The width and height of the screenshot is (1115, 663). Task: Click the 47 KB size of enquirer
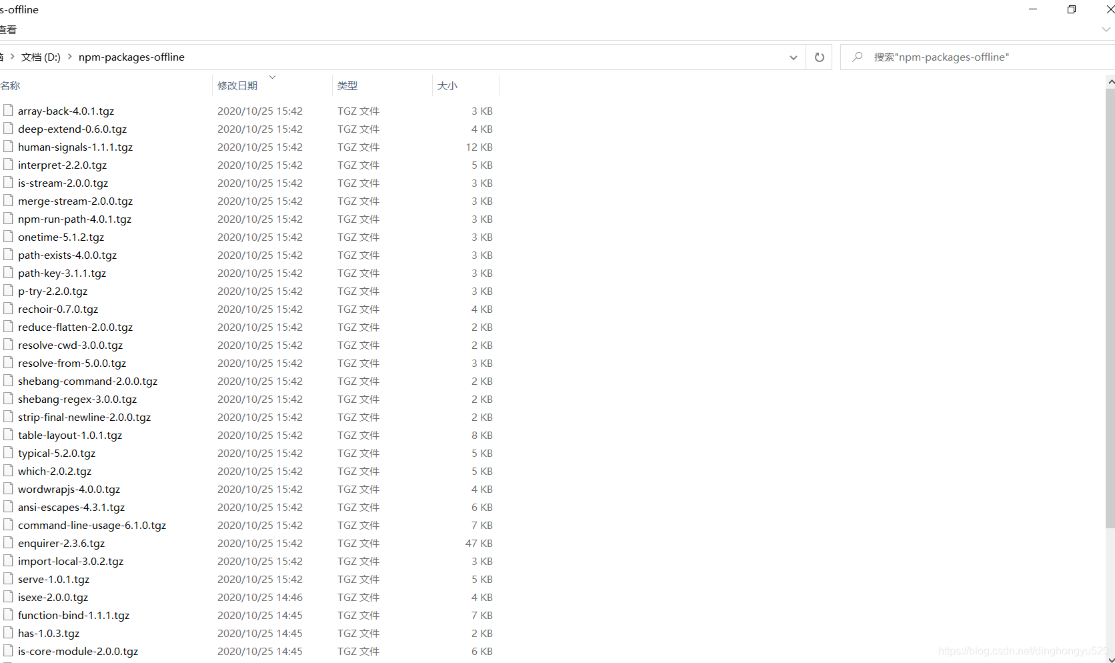click(479, 544)
